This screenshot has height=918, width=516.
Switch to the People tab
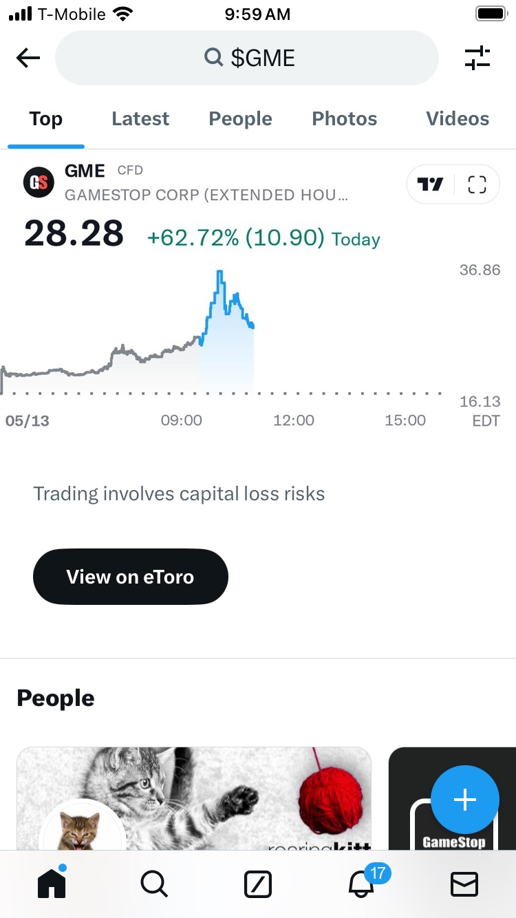point(240,119)
